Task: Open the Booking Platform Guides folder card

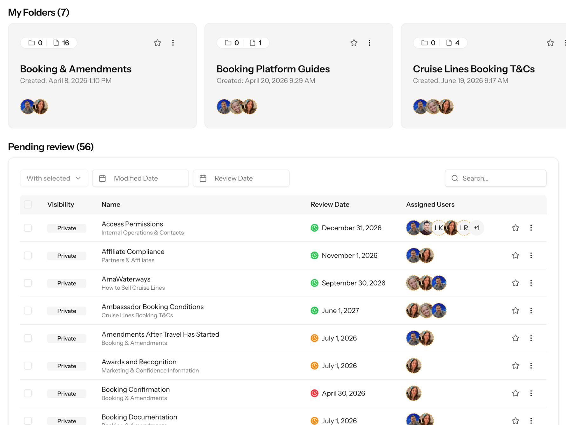Action: 299,76
